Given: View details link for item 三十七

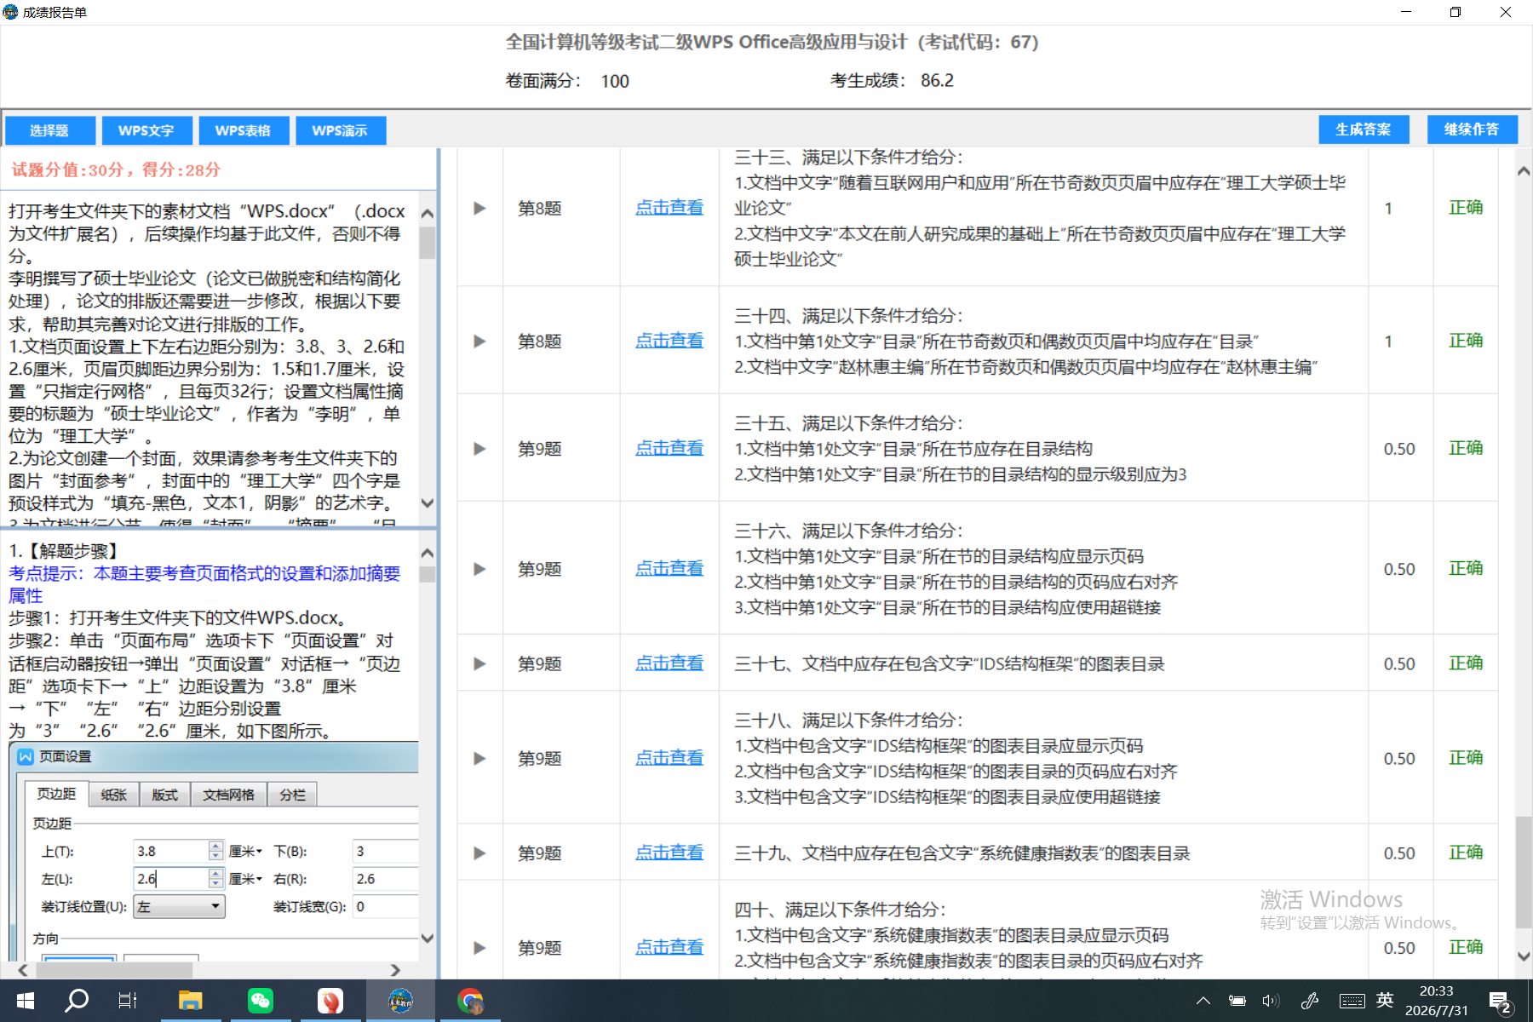Looking at the screenshot, I should pos(669,663).
